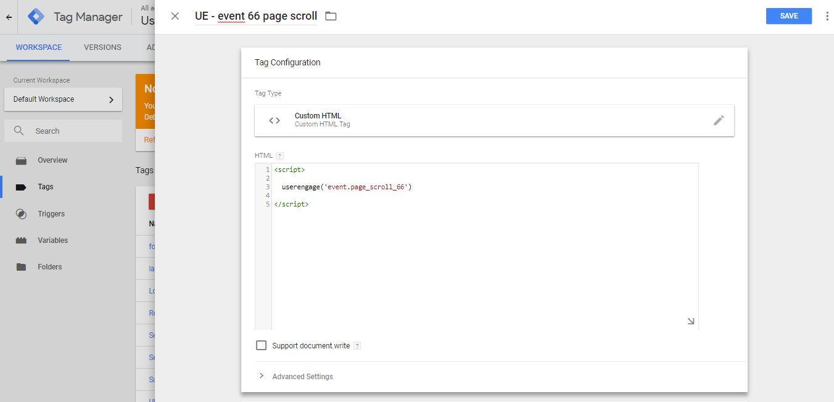Click the HTML field help question icon
Image resolution: width=834 pixels, height=402 pixels.
[x=279, y=155]
